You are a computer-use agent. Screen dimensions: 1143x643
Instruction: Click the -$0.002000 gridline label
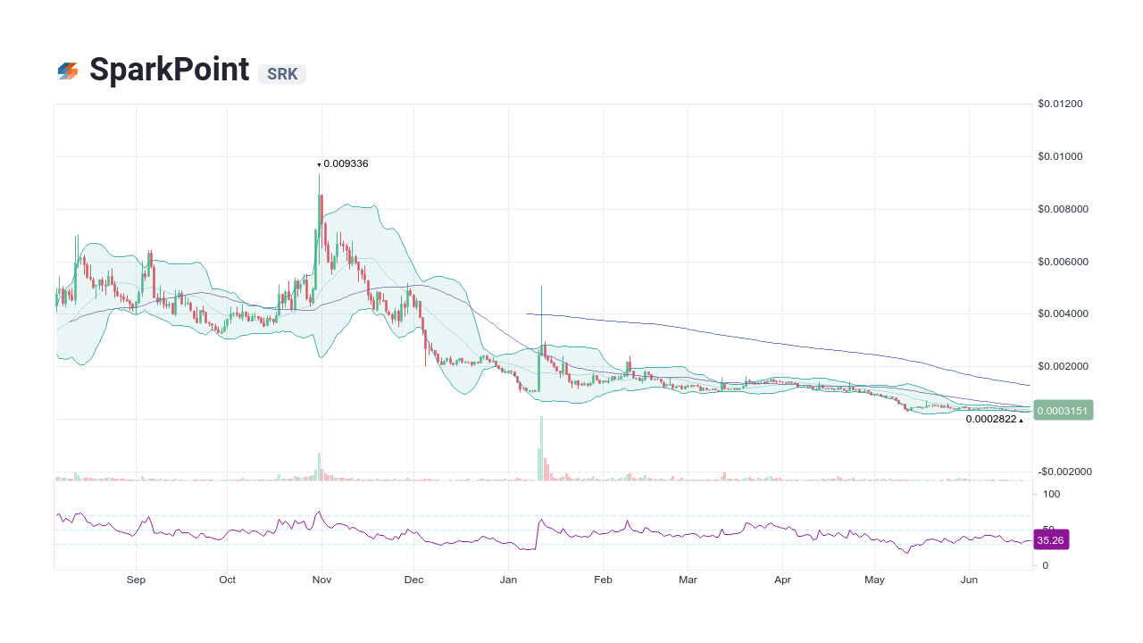[x=1063, y=472]
